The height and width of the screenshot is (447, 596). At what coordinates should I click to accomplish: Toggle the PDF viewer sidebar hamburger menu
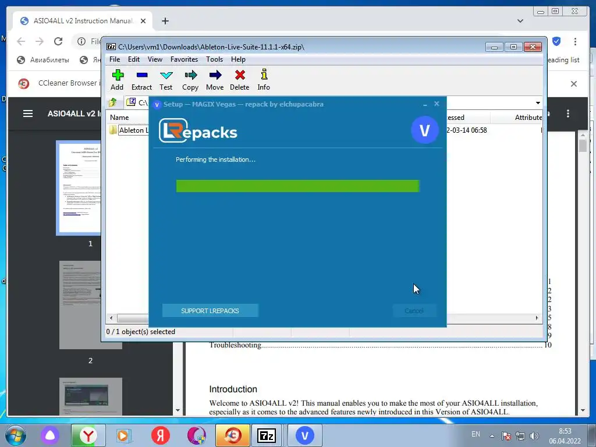click(x=28, y=113)
